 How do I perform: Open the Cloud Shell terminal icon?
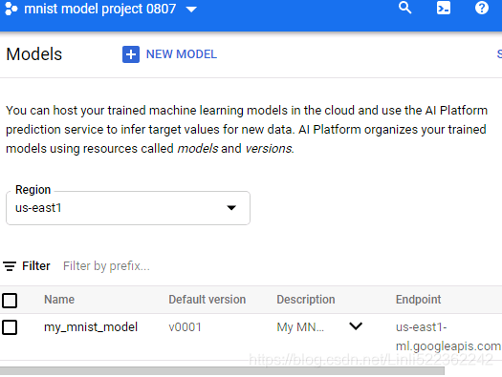tap(444, 8)
